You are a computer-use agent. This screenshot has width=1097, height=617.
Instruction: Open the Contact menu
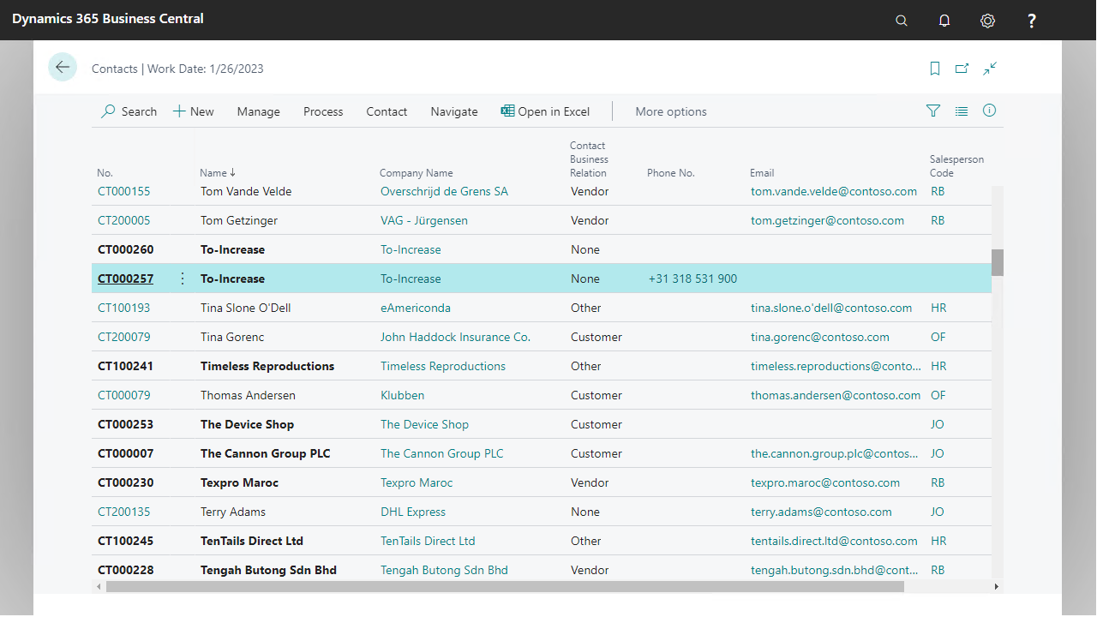pyautogui.click(x=387, y=111)
